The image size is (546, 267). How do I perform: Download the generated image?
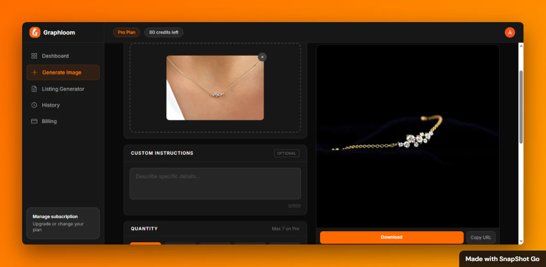pyautogui.click(x=392, y=238)
